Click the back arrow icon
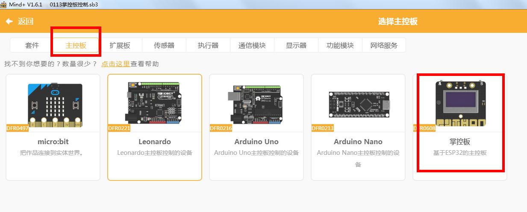 tap(9, 21)
